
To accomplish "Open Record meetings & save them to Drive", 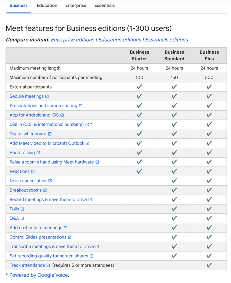I will pos(48,200).
